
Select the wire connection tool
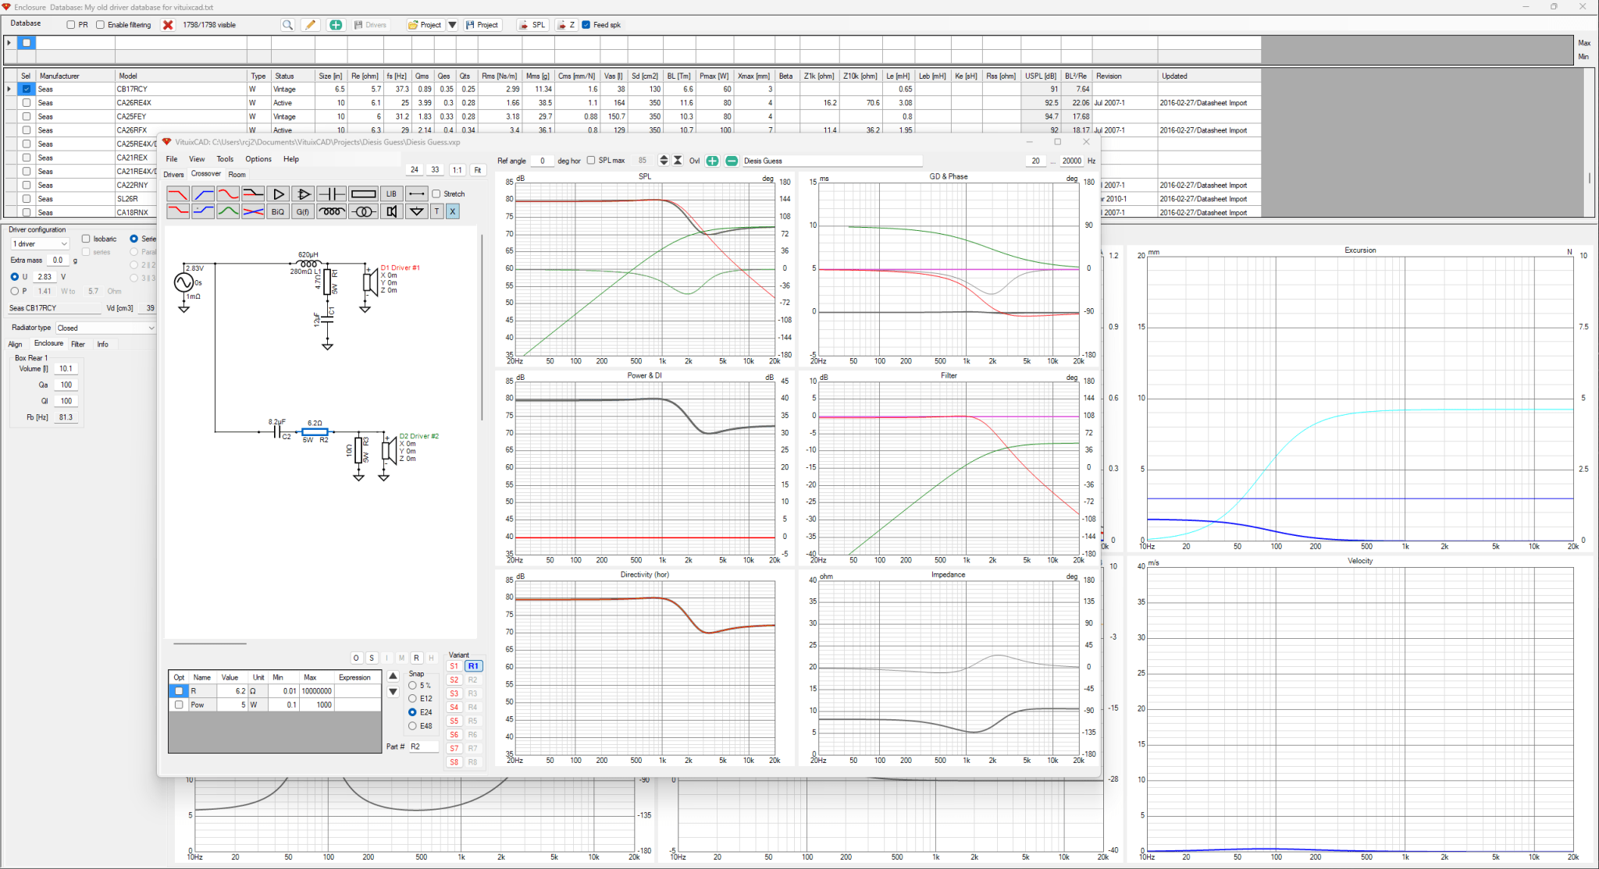(x=416, y=193)
